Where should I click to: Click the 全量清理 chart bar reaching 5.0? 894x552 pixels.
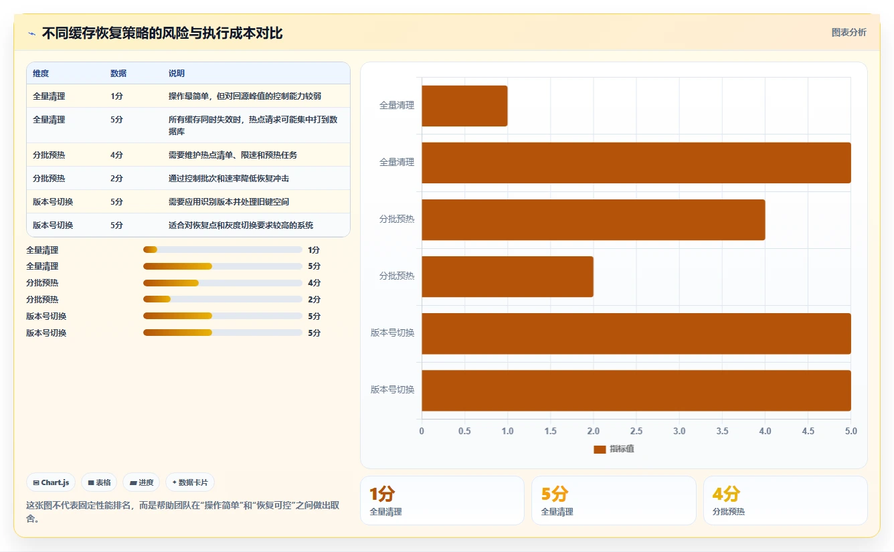pos(636,163)
